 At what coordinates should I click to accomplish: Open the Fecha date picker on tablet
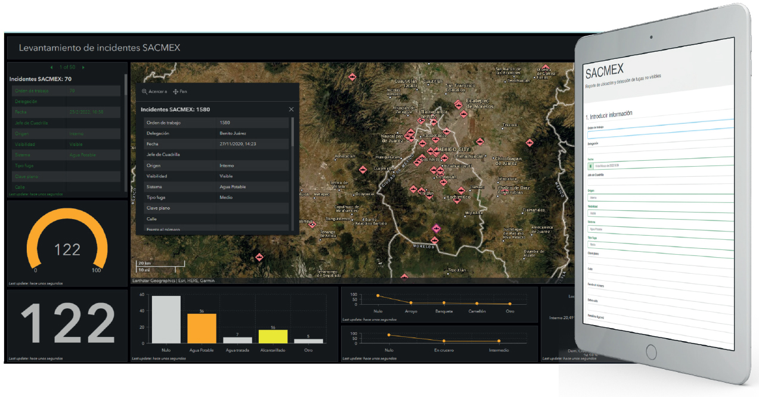(x=590, y=166)
